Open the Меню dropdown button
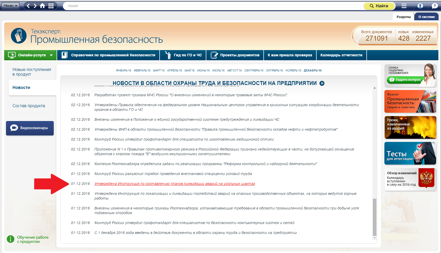Viewport: 441px width, 253px height. pyautogui.click(x=10, y=5)
